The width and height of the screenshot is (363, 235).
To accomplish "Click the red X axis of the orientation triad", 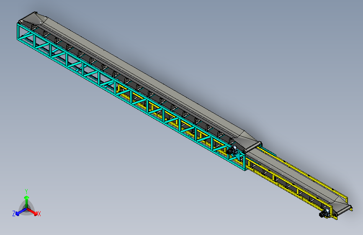I will point(32,212).
